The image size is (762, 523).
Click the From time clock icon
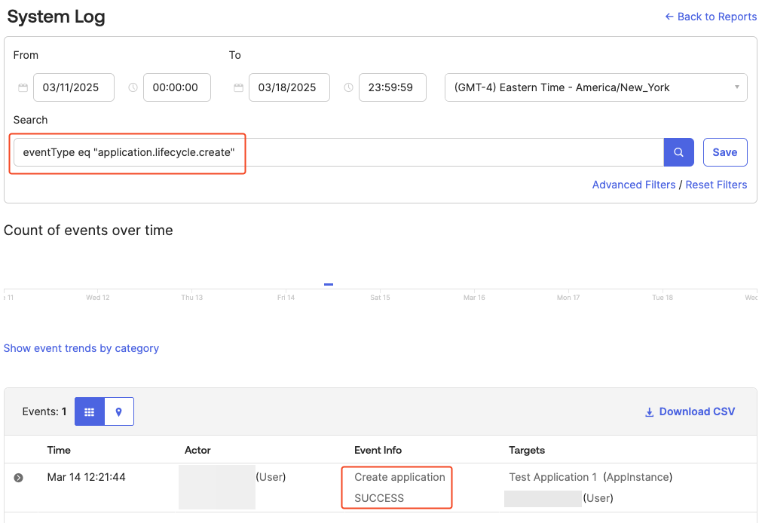point(133,87)
